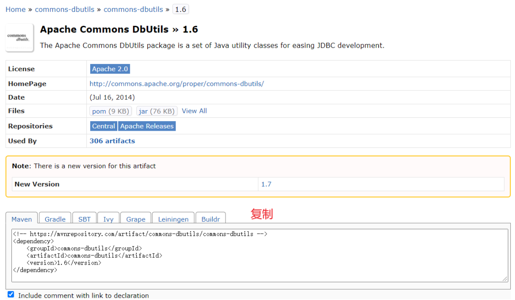
Task: Open the commons.apache.org homepage link
Action: tap(177, 84)
